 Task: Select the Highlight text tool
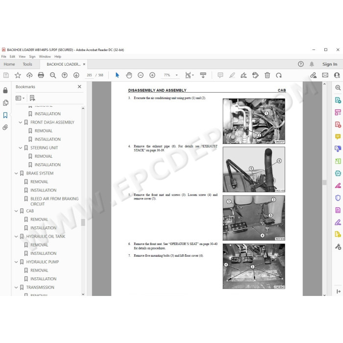click(232, 75)
